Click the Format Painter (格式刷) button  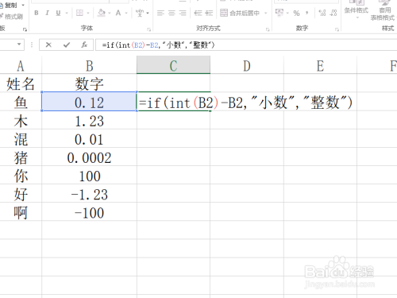[x=12, y=17]
